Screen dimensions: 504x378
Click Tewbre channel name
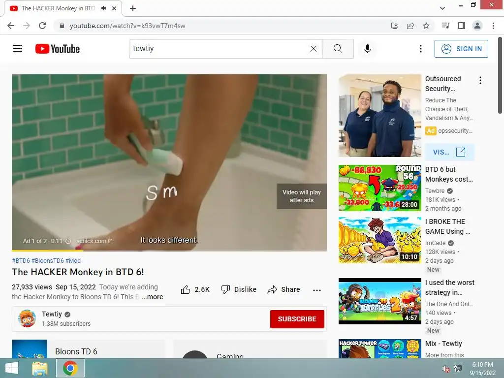(435, 191)
